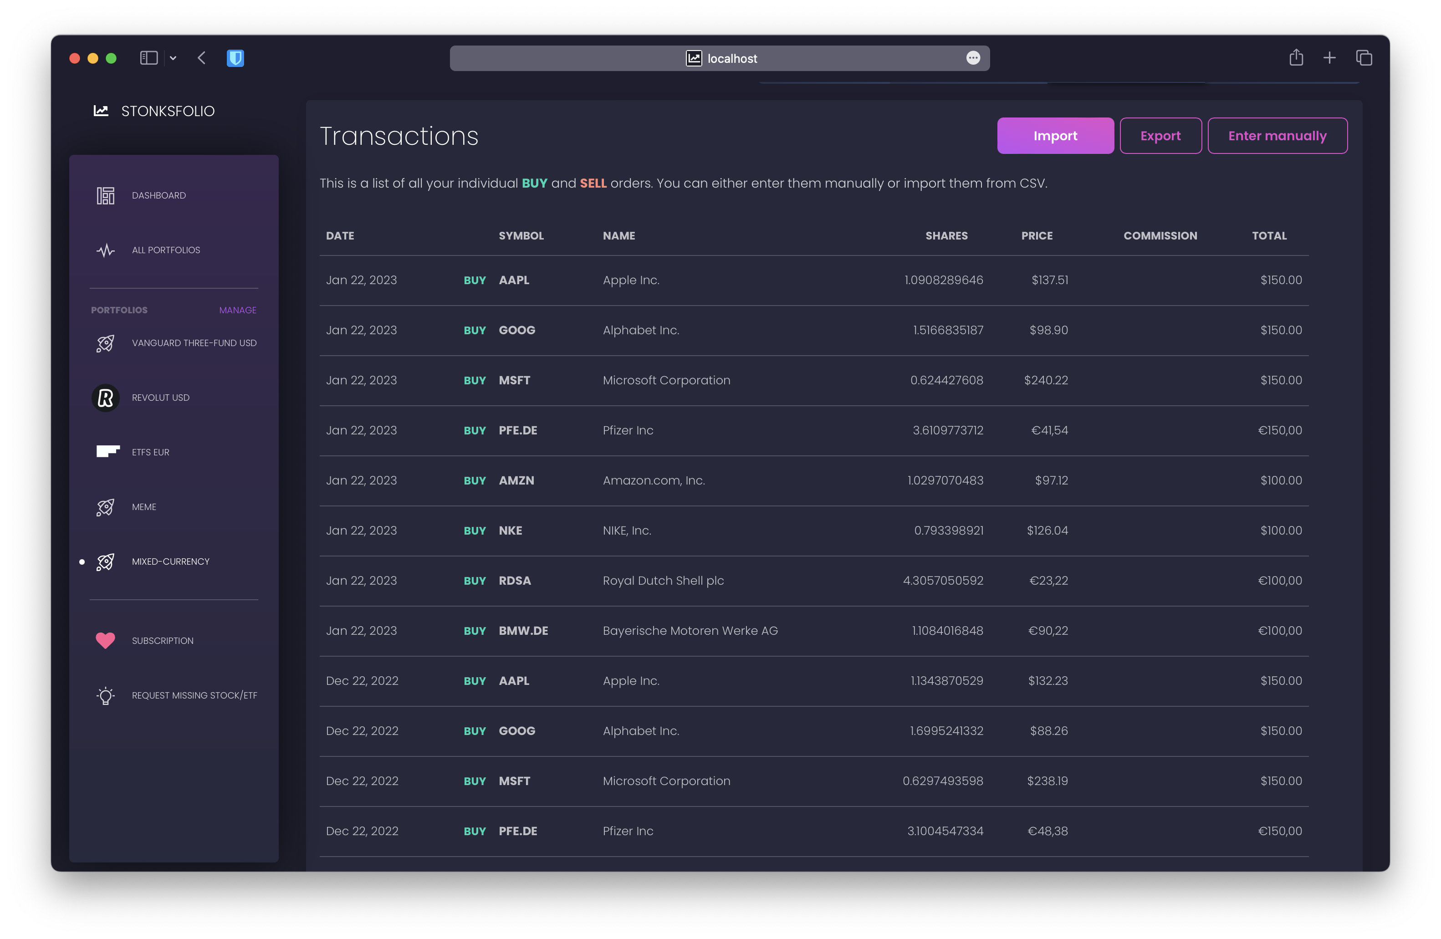This screenshot has height=939, width=1441.
Task: Show the tab overview icon
Action: 1364,58
